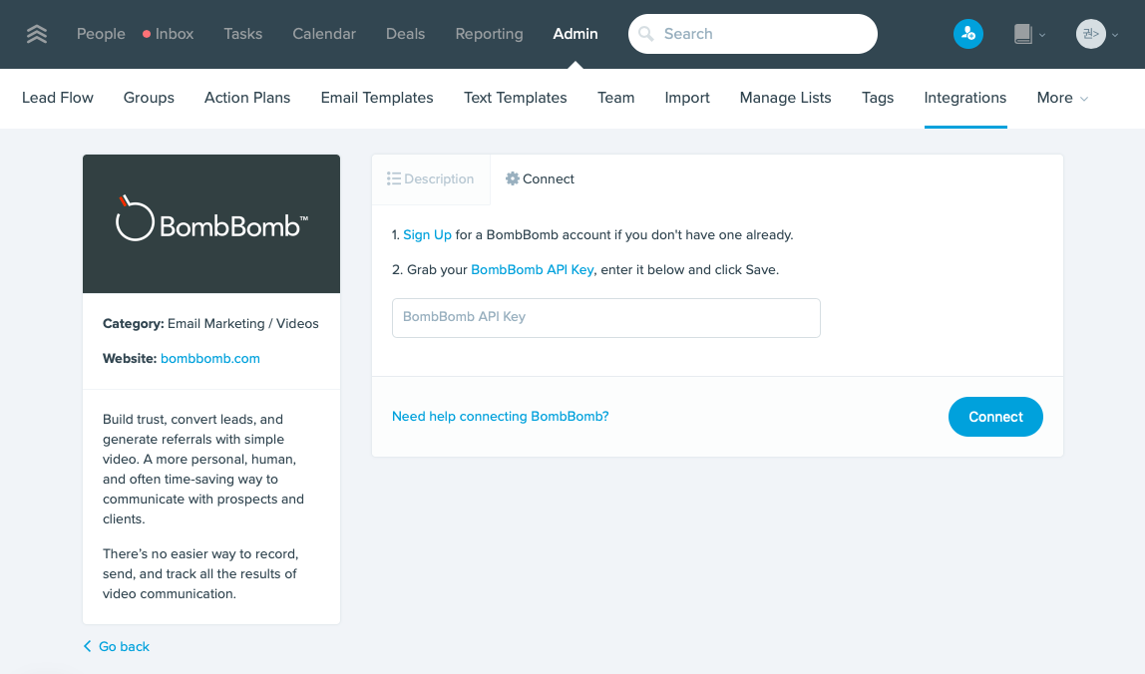Open the Action Plans tab
Image resolution: width=1145 pixels, height=674 pixels.
click(247, 98)
